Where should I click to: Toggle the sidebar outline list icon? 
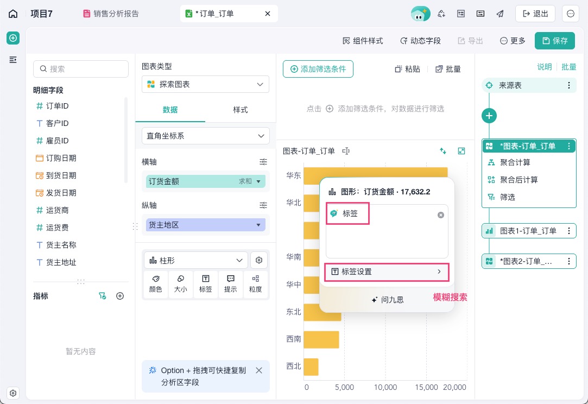(13, 60)
